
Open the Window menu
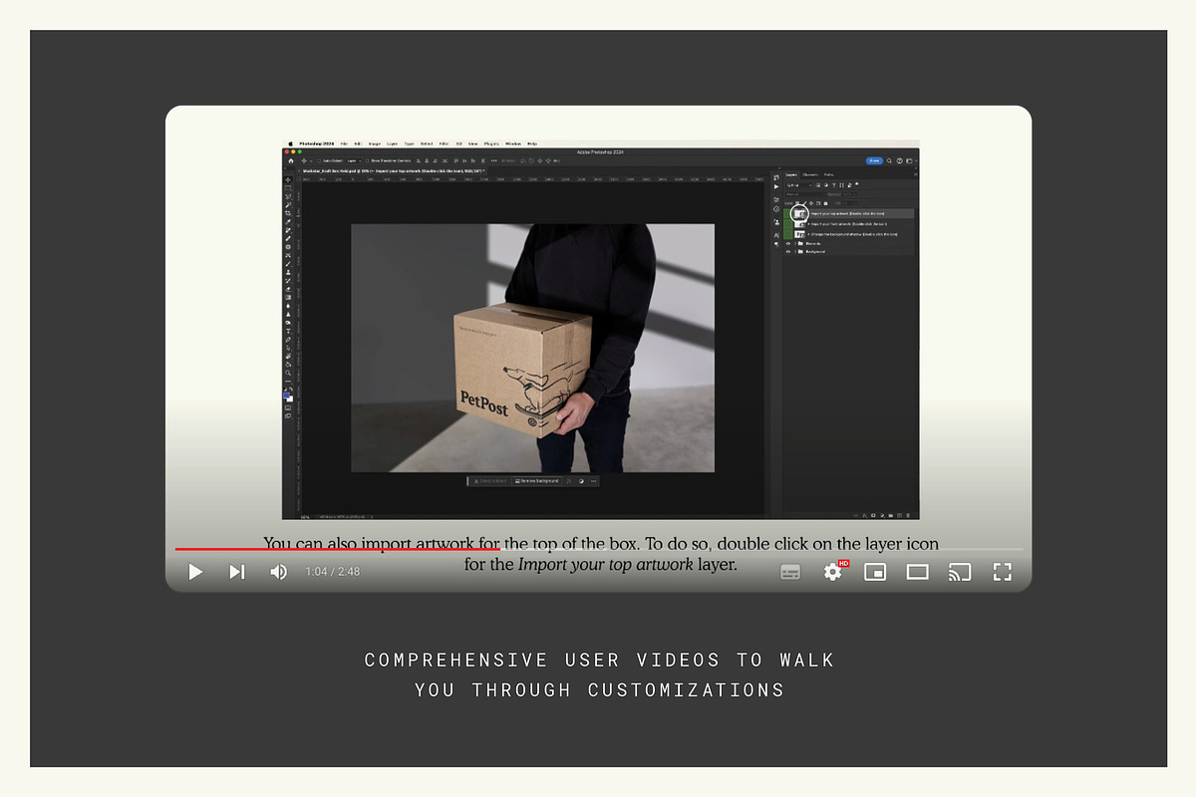pos(513,143)
